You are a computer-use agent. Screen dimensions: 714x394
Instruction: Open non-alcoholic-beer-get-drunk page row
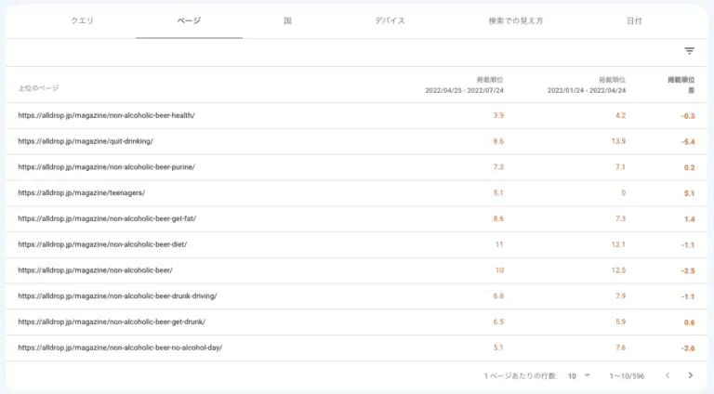point(356,322)
